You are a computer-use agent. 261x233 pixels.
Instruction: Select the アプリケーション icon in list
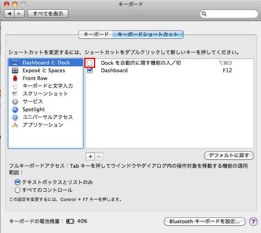click(15, 125)
